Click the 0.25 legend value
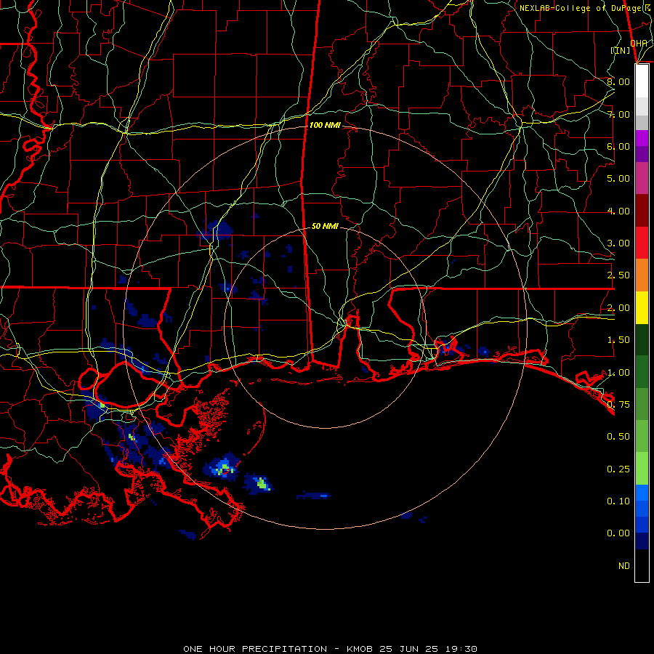Image resolution: width=654 pixels, height=654 pixels. click(618, 469)
